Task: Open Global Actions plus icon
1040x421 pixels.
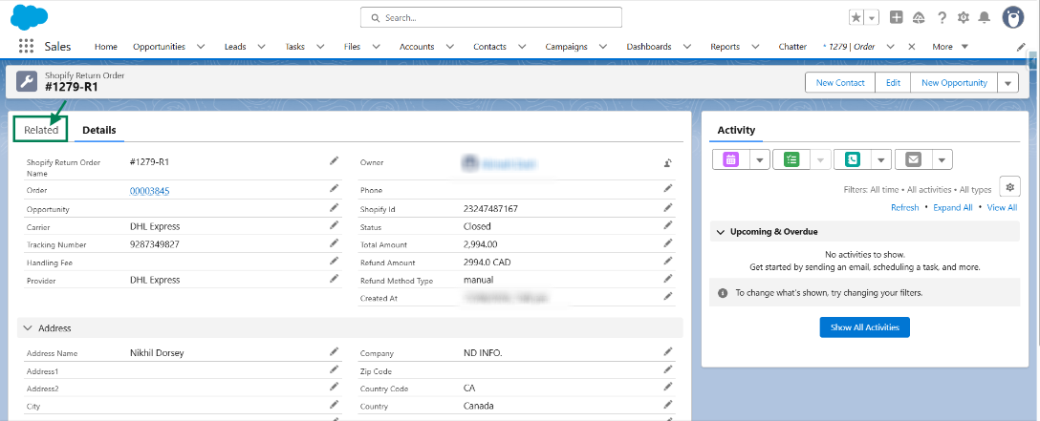Action: pyautogui.click(x=896, y=18)
